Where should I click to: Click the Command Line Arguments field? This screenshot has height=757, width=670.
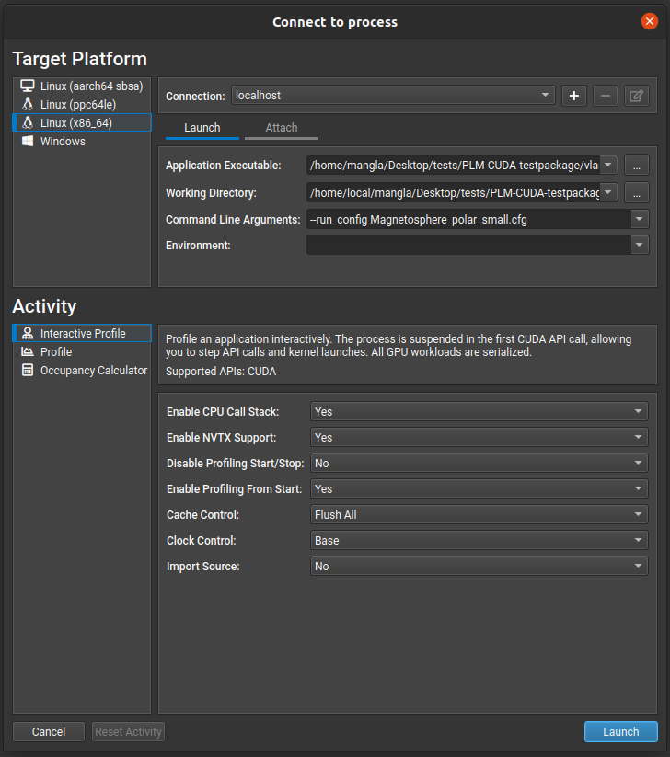(x=468, y=219)
